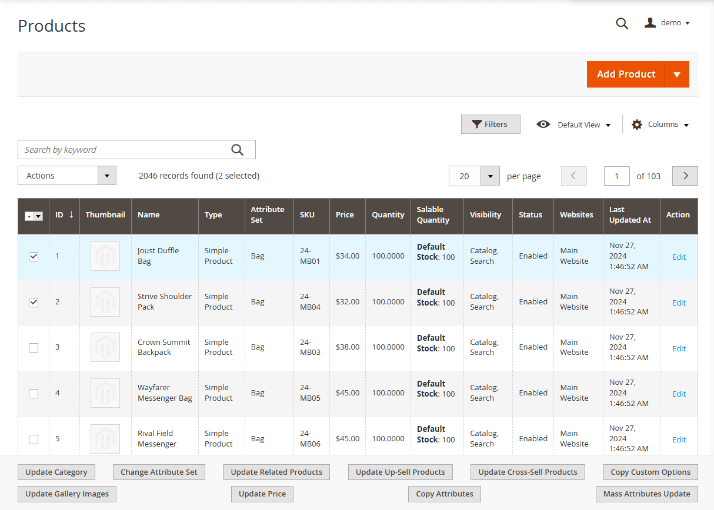This screenshot has width=714, height=510.
Task: Click the Update Price button
Action: click(x=262, y=494)
